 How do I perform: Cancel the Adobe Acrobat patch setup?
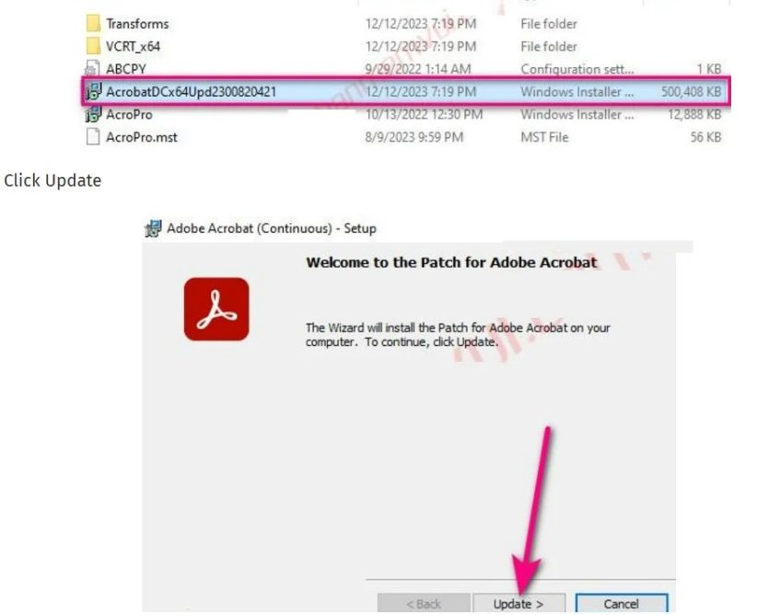[621, 604]
